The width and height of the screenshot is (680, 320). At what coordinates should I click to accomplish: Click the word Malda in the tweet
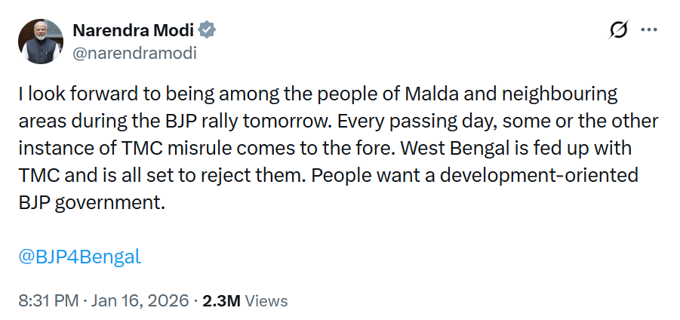(431, 94)
